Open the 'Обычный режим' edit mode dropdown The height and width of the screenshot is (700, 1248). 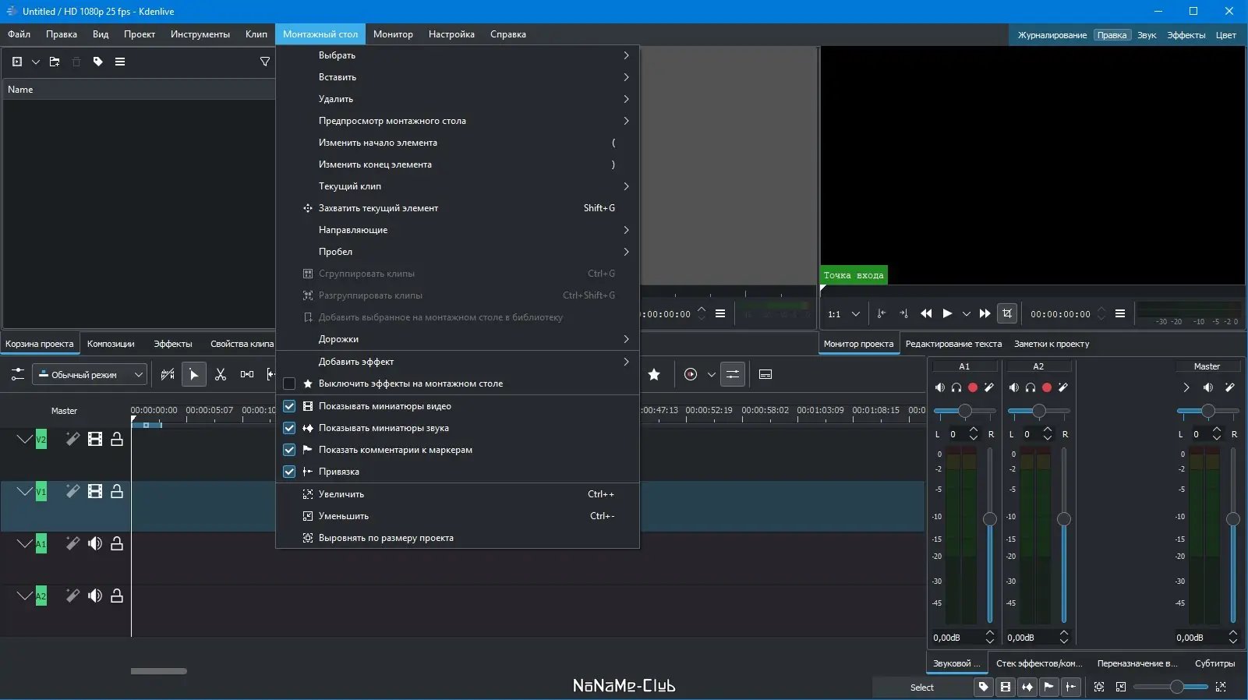[x=90, y=375]
